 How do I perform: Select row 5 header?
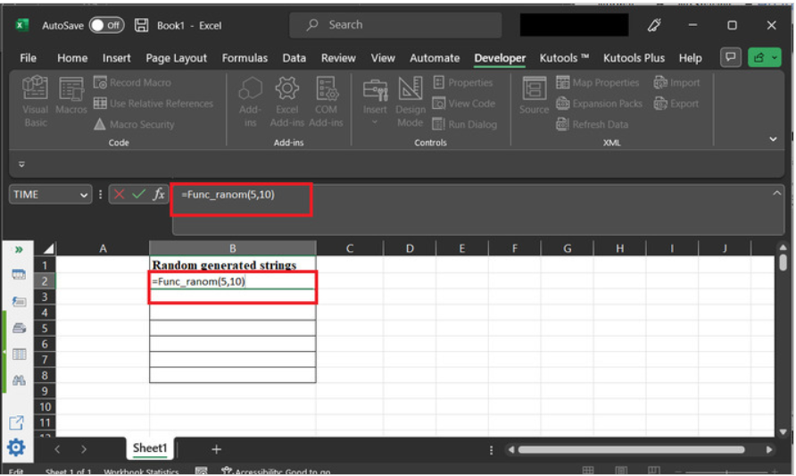pyautogui.click(x=45, y=328)
